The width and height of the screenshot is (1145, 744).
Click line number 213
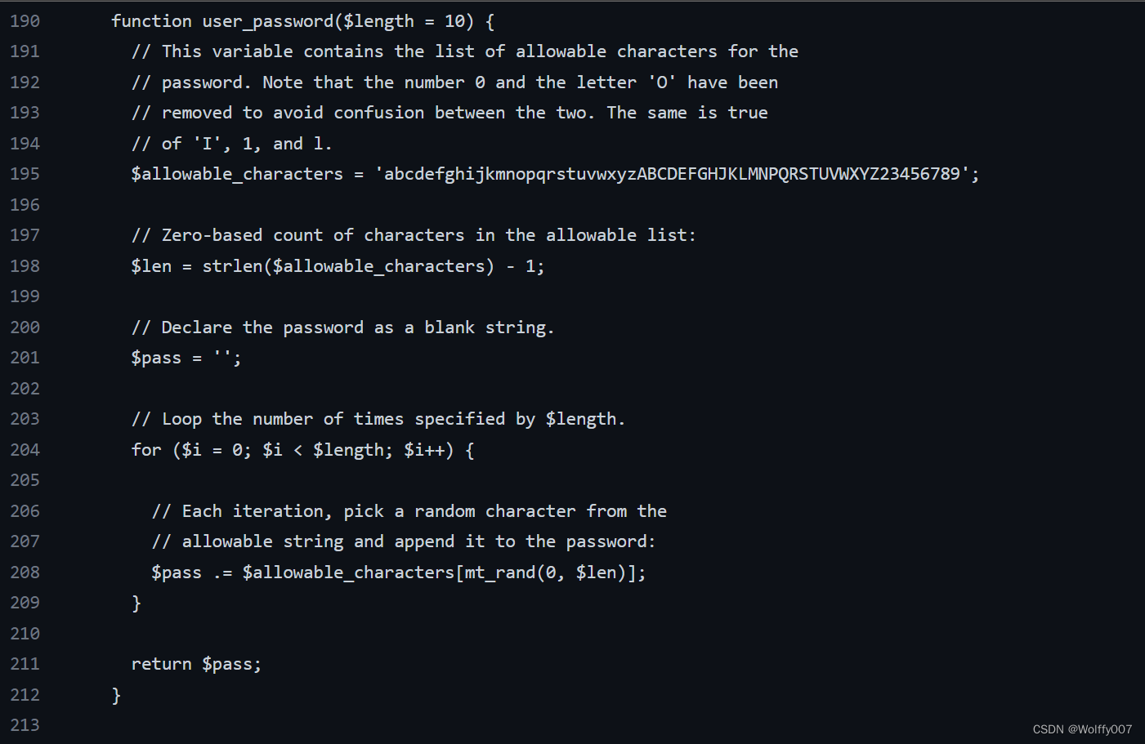[x=25, y=725]
